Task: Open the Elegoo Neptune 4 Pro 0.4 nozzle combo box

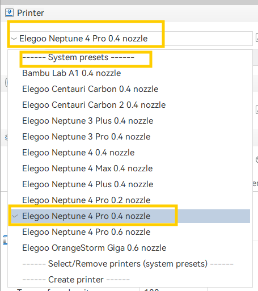Action: 131,39
